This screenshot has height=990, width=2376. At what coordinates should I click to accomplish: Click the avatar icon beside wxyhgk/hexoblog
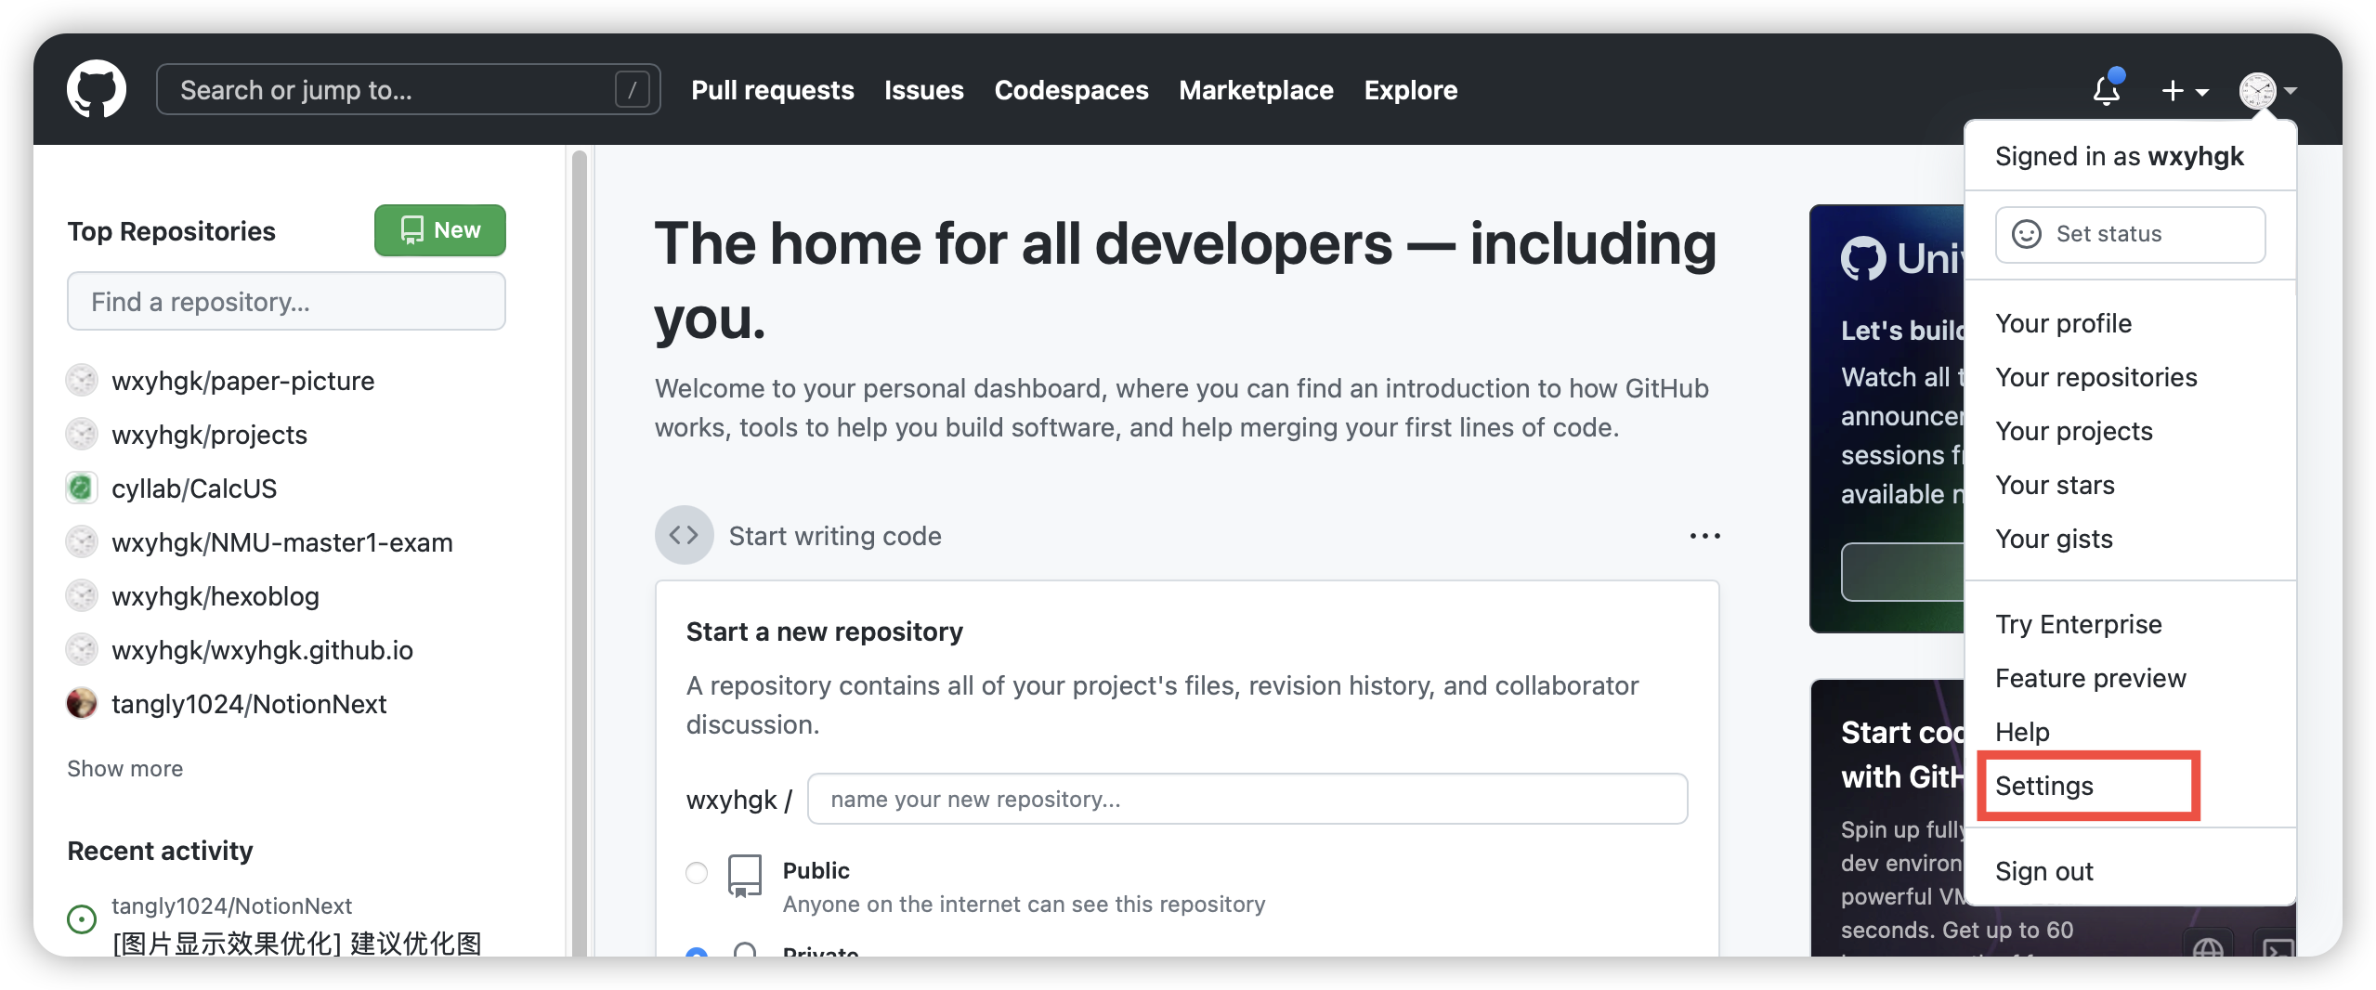coord(82,595)
